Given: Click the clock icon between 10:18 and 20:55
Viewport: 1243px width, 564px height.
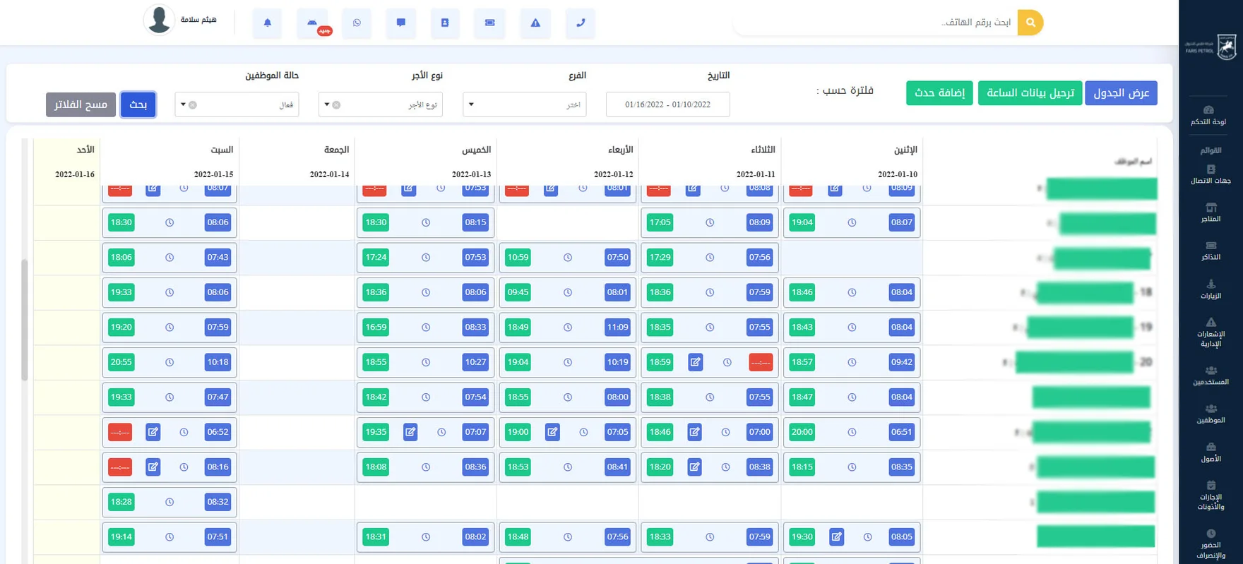Looking at the screenshot, I should coord(169,362).
